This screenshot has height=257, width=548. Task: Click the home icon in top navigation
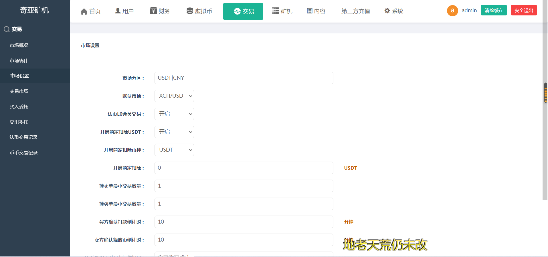coord(84,11)
